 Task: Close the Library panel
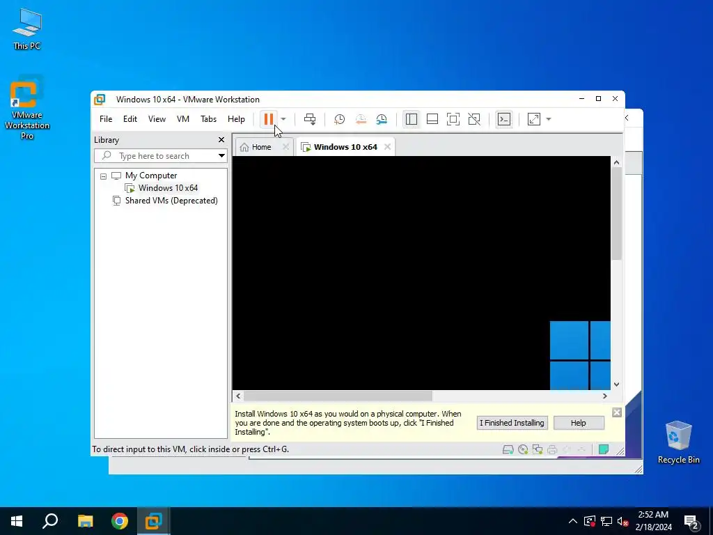221,139
